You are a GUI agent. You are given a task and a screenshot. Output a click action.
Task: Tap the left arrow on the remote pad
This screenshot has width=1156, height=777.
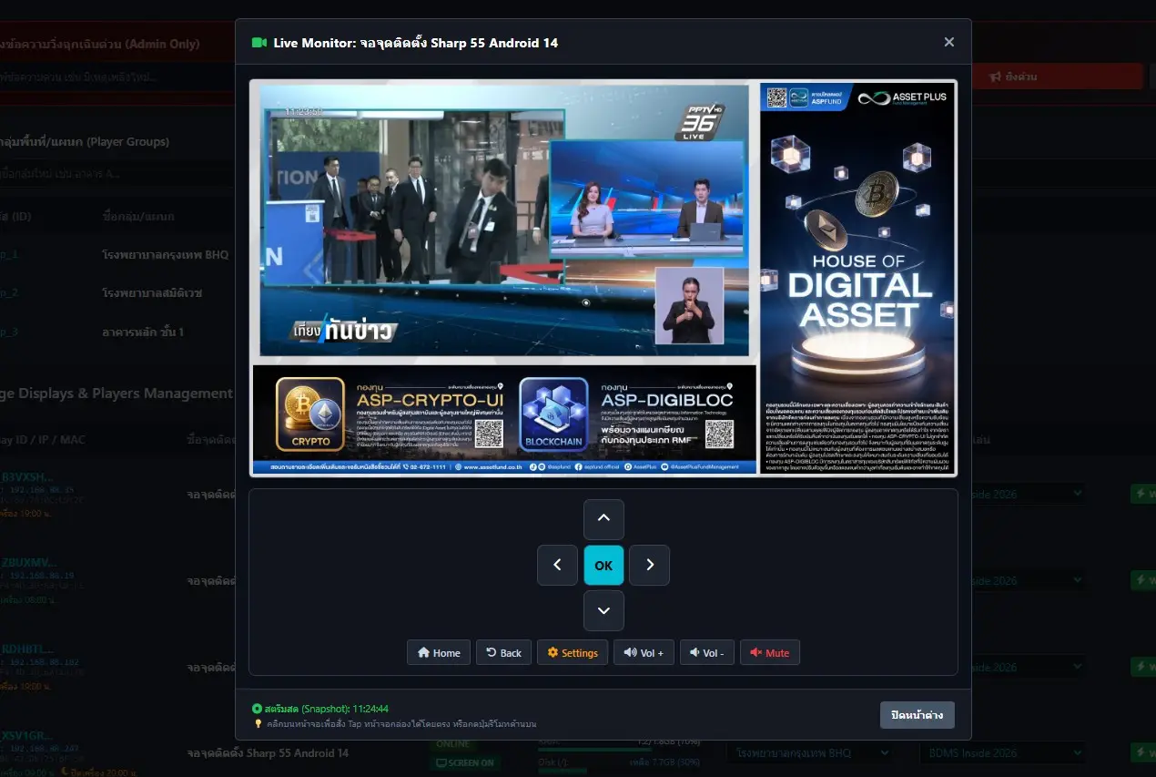point(558,565)
